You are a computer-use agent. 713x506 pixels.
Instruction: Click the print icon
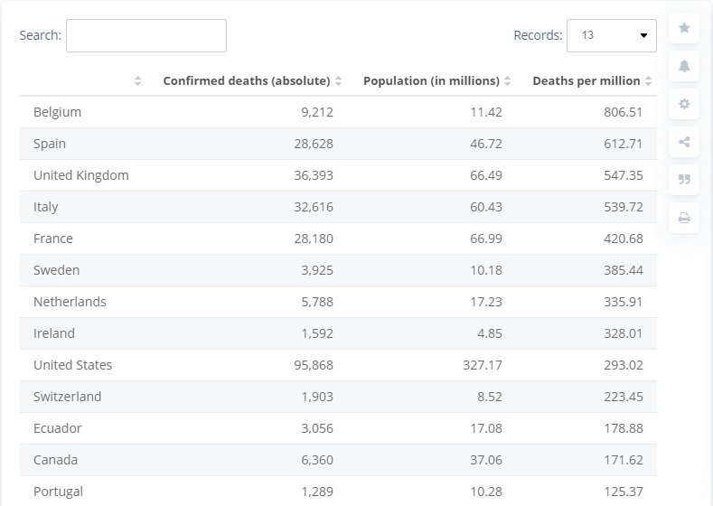tap(684, 218)
